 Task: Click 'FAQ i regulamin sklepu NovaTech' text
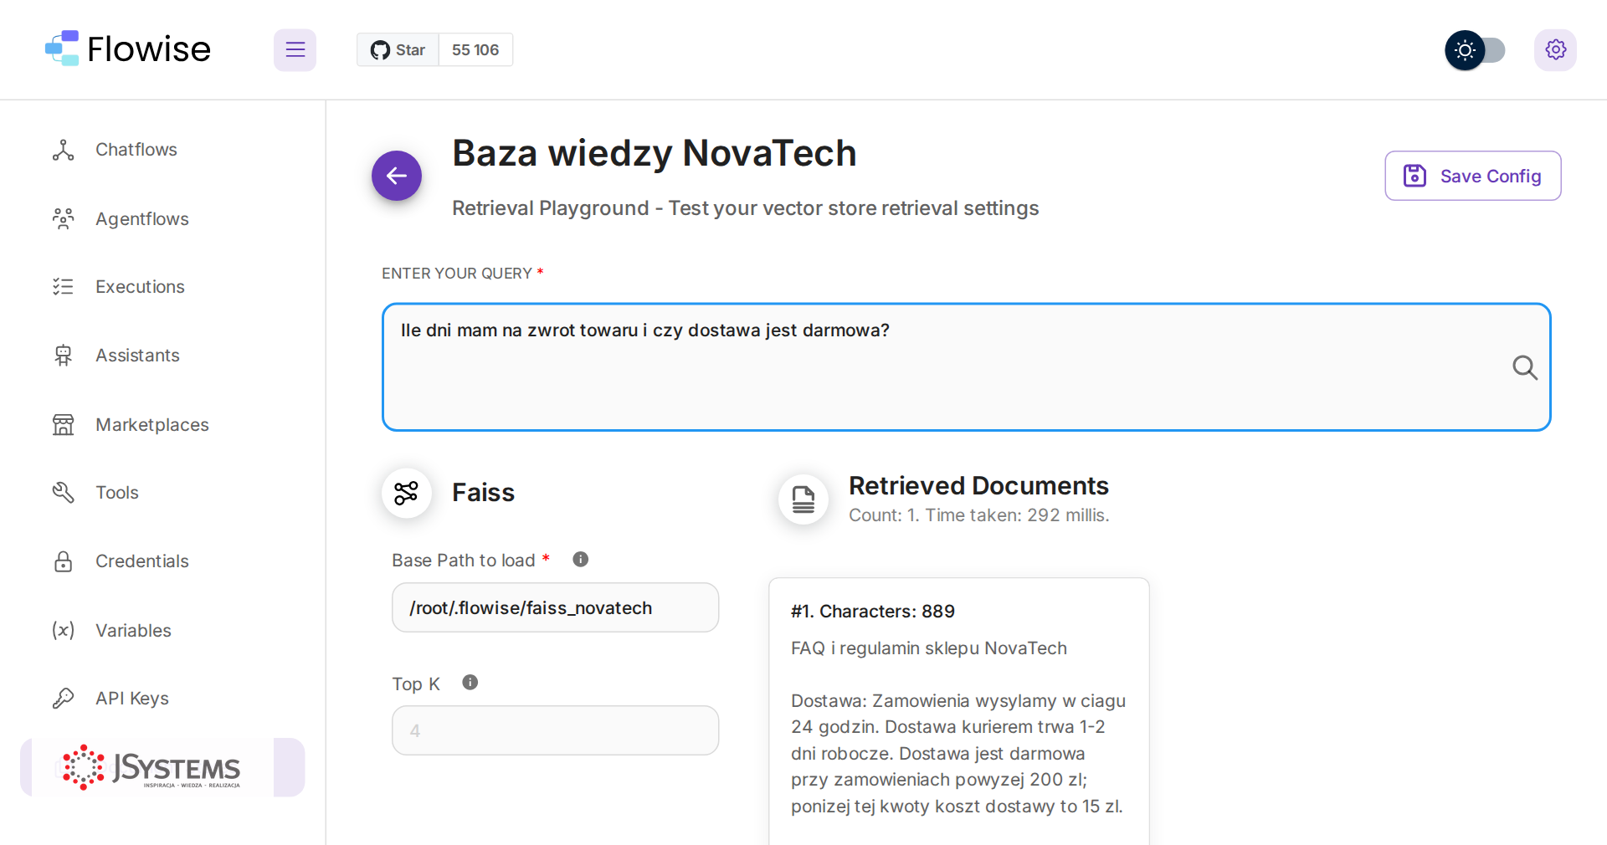click(x=929, y=648)
